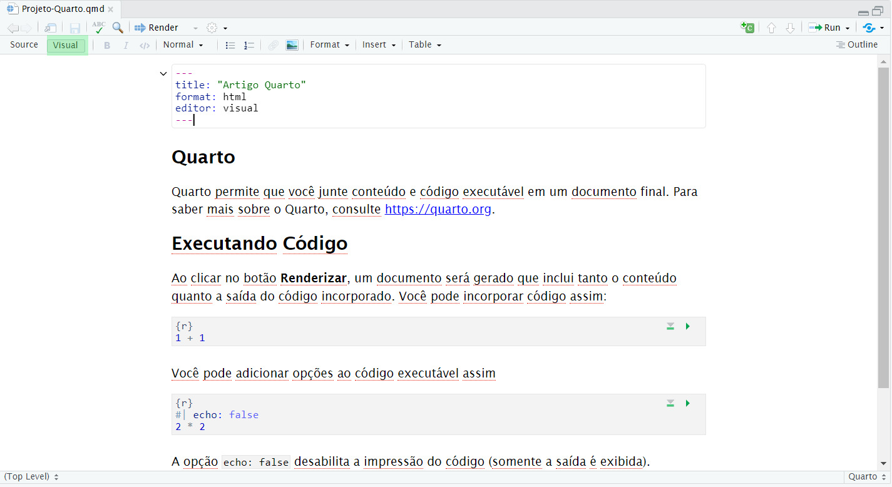This screenshot has width=892, height=487.
Task: Run the 1 + 1 code chunk
Action: pyautogui.click(x=688, y=326)
